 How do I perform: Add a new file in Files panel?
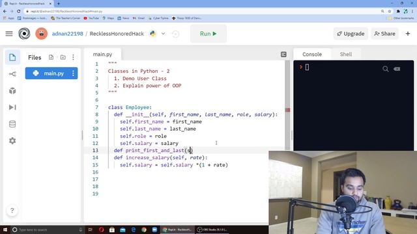[x=51, y=57]
